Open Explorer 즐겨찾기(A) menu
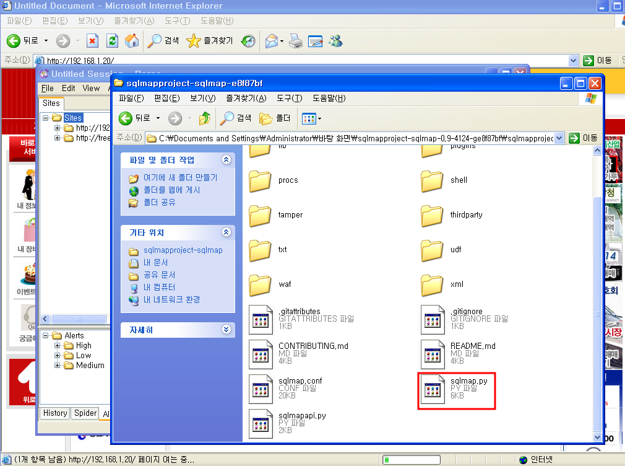The image size is (625, 466). (246, 99)
